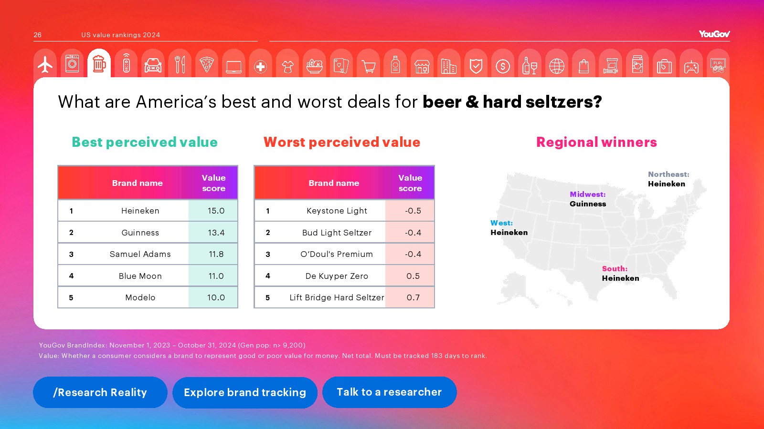Open the airplane travel category icon
Screen dimensions: 764x429
point(45,64)
